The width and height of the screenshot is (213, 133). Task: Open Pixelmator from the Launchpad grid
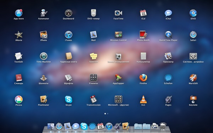tap(43, 99)
